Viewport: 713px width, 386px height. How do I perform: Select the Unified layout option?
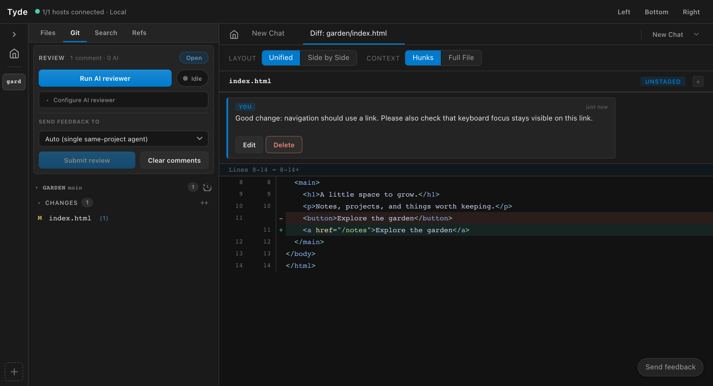click(x=281, y=58)
